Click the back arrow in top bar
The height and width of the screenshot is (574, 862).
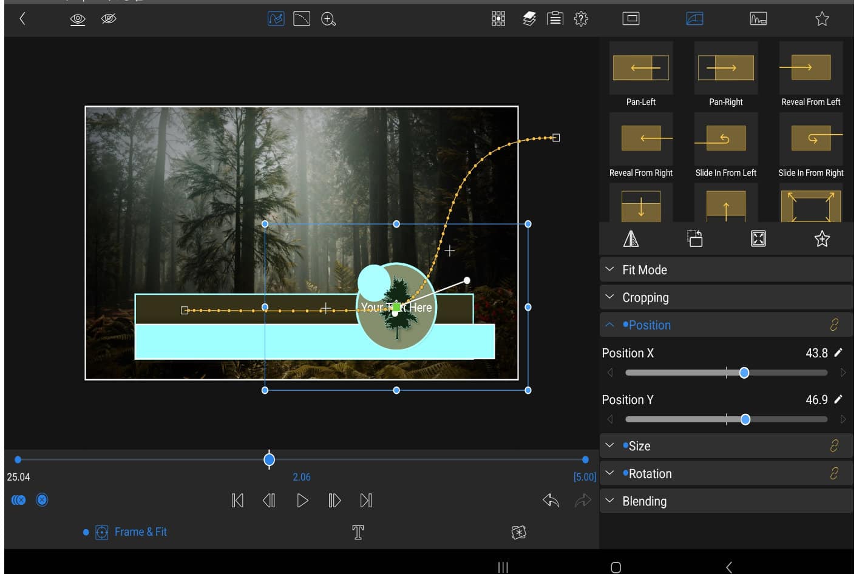[22, 19]
